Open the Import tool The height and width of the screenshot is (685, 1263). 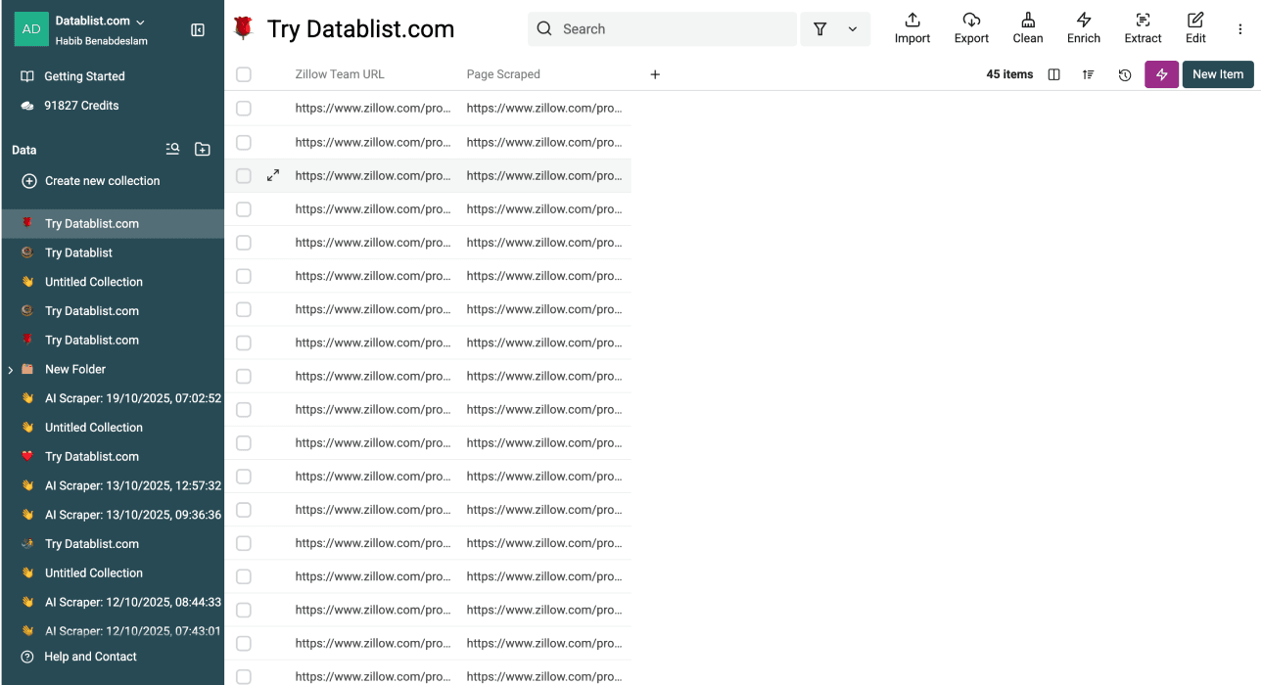click(912, 27)
